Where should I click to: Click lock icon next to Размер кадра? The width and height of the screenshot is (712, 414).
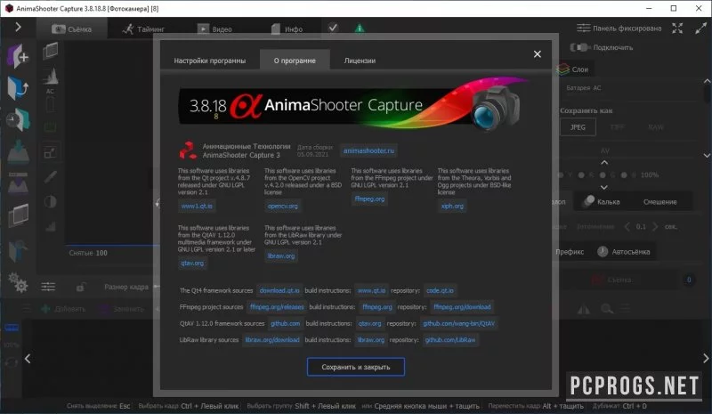pos(81,287)
